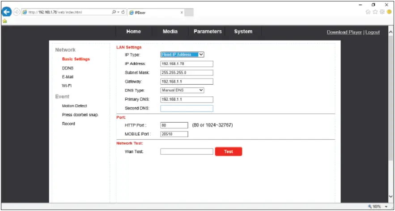Viewport: 395px width, 211px height.
Task: Click the browser Back arrow button
Action: pyautogui.click(x=7, y=12)
